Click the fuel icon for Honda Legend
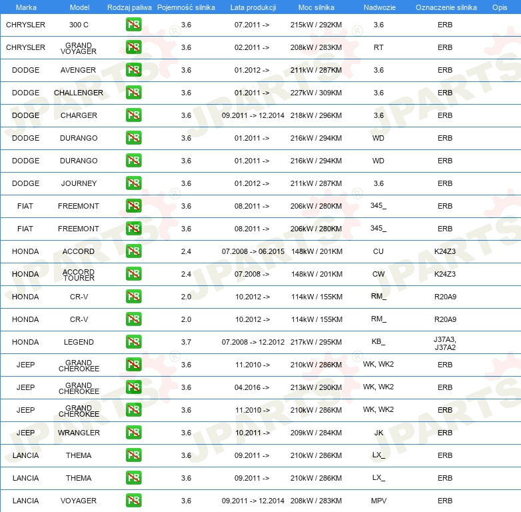Image resolution: width=521 pixels, height=512 pixels. [133, 342]
